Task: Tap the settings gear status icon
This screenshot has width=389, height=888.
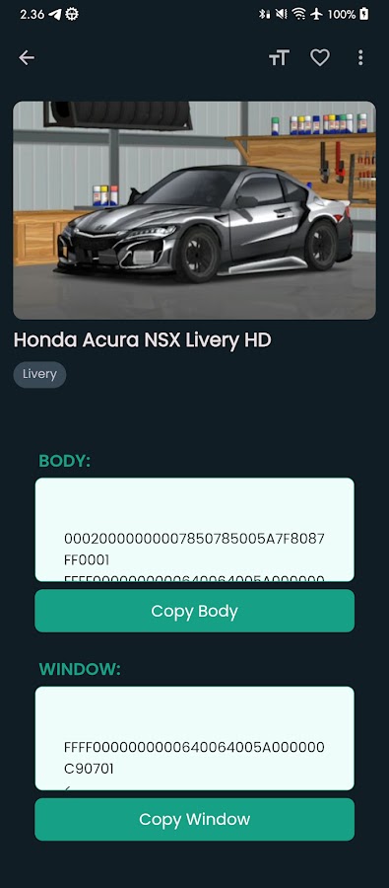Action: (x=71, y=14)
